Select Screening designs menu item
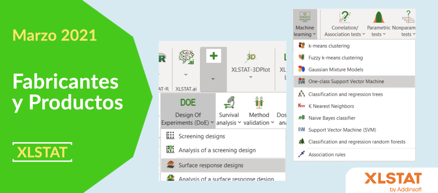 coord(223,136)
